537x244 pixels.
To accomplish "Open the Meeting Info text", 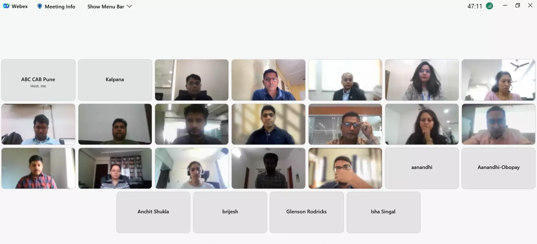I will click(60, 6).
